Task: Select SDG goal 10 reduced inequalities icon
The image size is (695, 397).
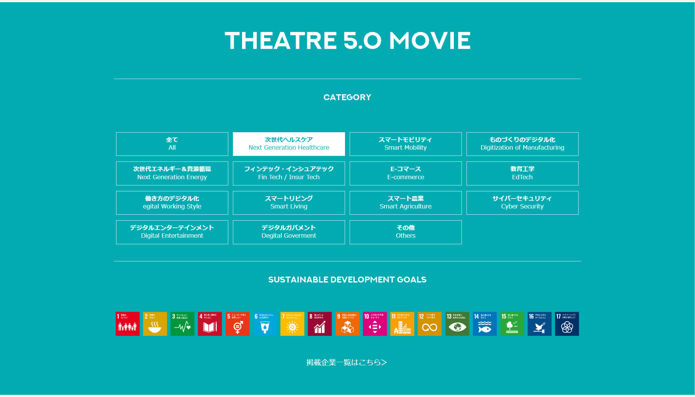Action: (x=375, y=324)
